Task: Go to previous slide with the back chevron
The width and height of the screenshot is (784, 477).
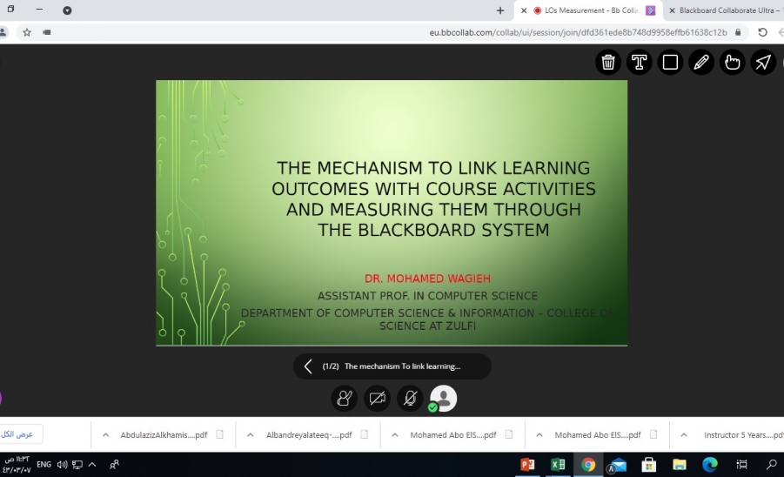Action: point(308,366)
